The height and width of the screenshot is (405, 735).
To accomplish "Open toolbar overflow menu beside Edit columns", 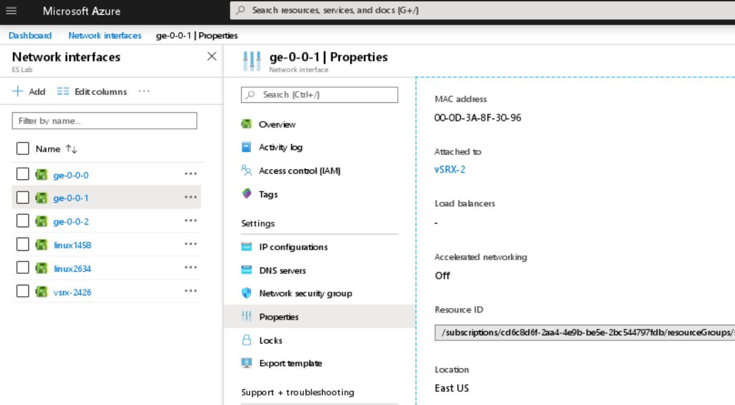I will tap(144, 92).
